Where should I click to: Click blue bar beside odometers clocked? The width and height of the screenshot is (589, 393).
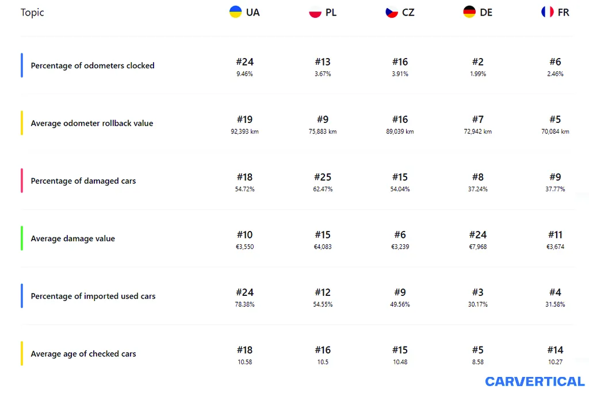coord(22,65)
